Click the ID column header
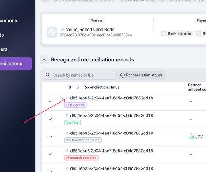The height and width of the screenshot is (172, 206). (x=69, y=87)
